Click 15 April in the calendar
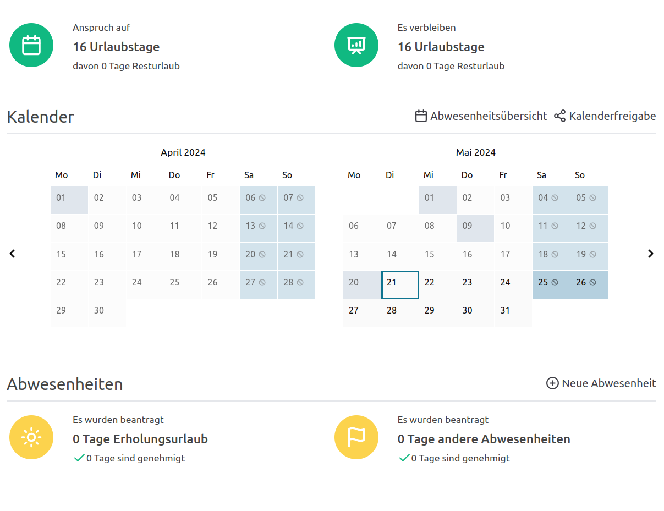This screenshot has height=511, width=664. 69,256
